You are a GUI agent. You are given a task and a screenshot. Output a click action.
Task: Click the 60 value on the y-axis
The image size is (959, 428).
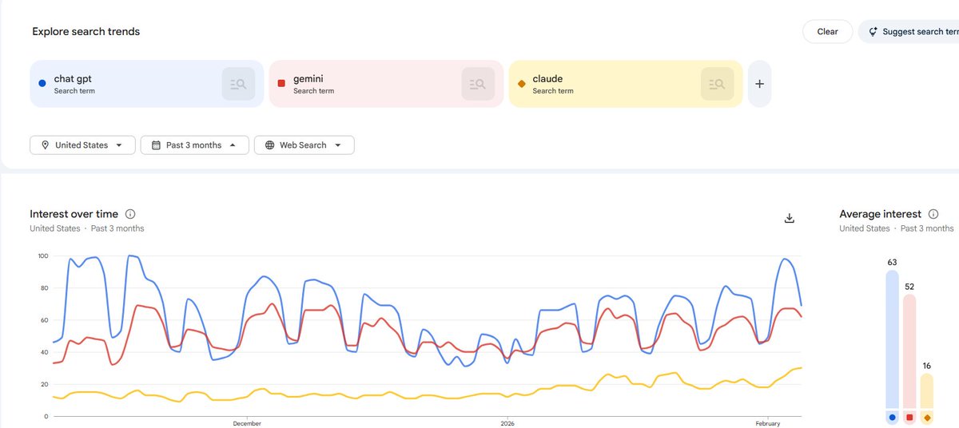tap(45, 320)
